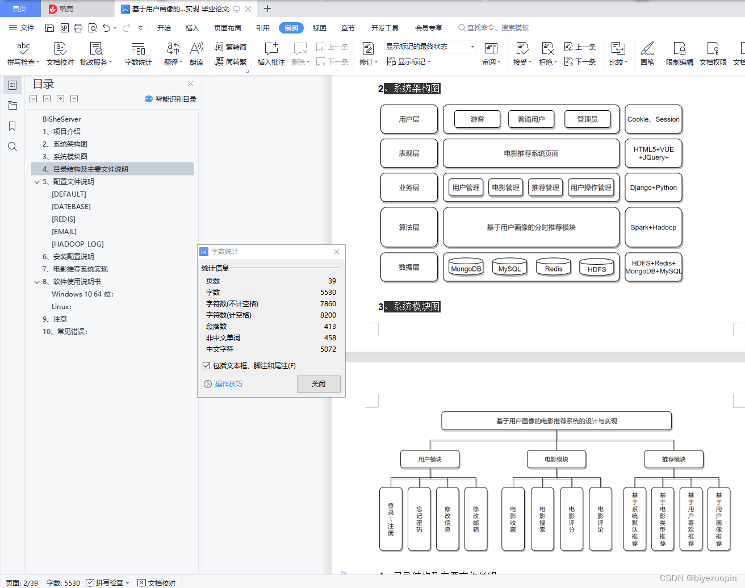The width and height of the screenshot is (745, 588).
Task: Open the Spell Check dropdown arrow in status bar
Action: 128,583
